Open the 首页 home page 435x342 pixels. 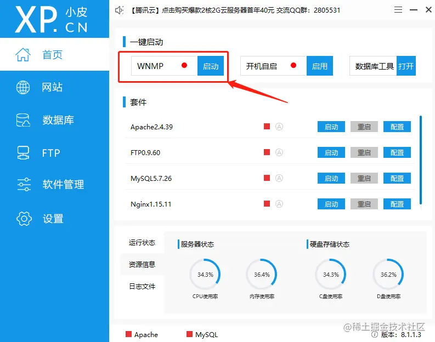click(54, 54)
